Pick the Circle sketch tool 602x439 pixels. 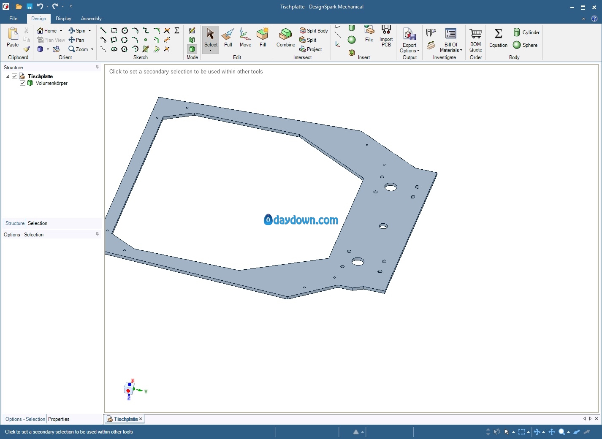pos(125,30)
